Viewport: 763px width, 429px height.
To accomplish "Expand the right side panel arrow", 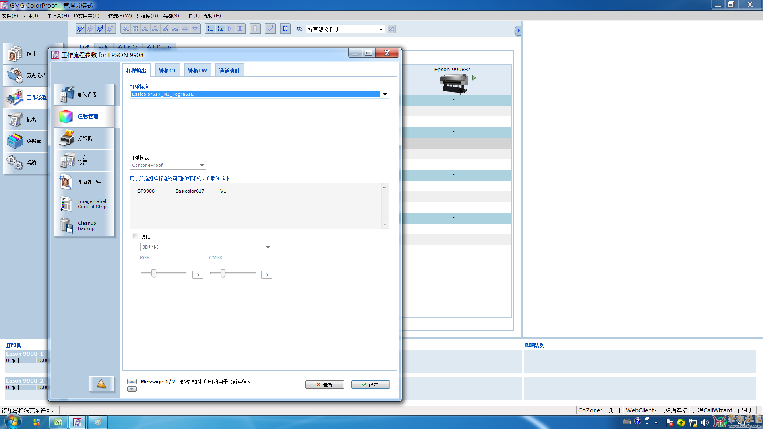I will 518,31.
